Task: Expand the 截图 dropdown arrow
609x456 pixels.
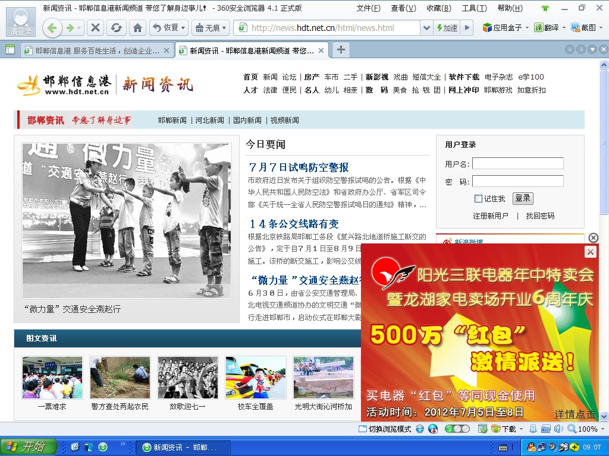Action: tap(601, 27)
